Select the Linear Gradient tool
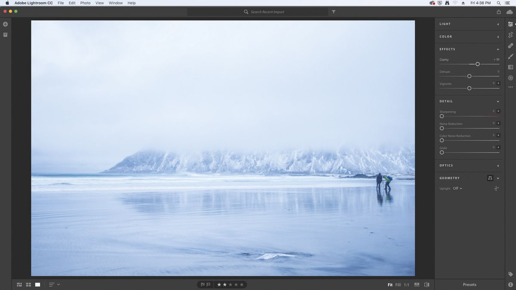The width and height of the screenshot is (516, 290). tap(510, 67)
